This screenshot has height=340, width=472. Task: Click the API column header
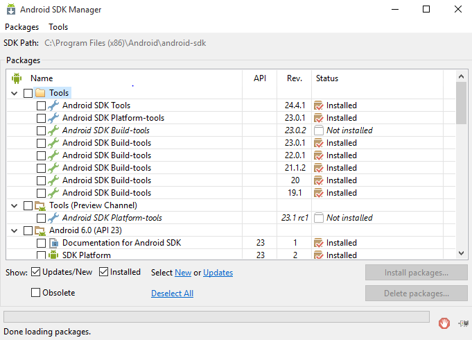click(x=259, y=78)
